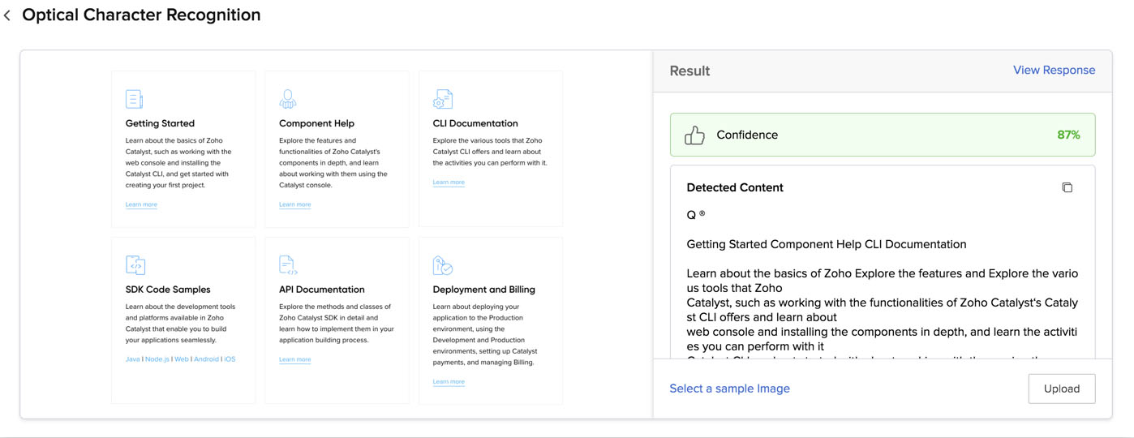Copy detected content with the copy icon
Image resolution: width=1134 pixels, height=438 pixels.
coord(1067,187)
